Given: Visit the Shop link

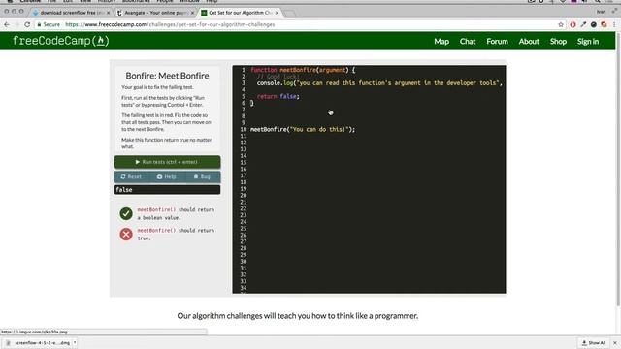Looking at the screenshot, I should coord(558,41).
